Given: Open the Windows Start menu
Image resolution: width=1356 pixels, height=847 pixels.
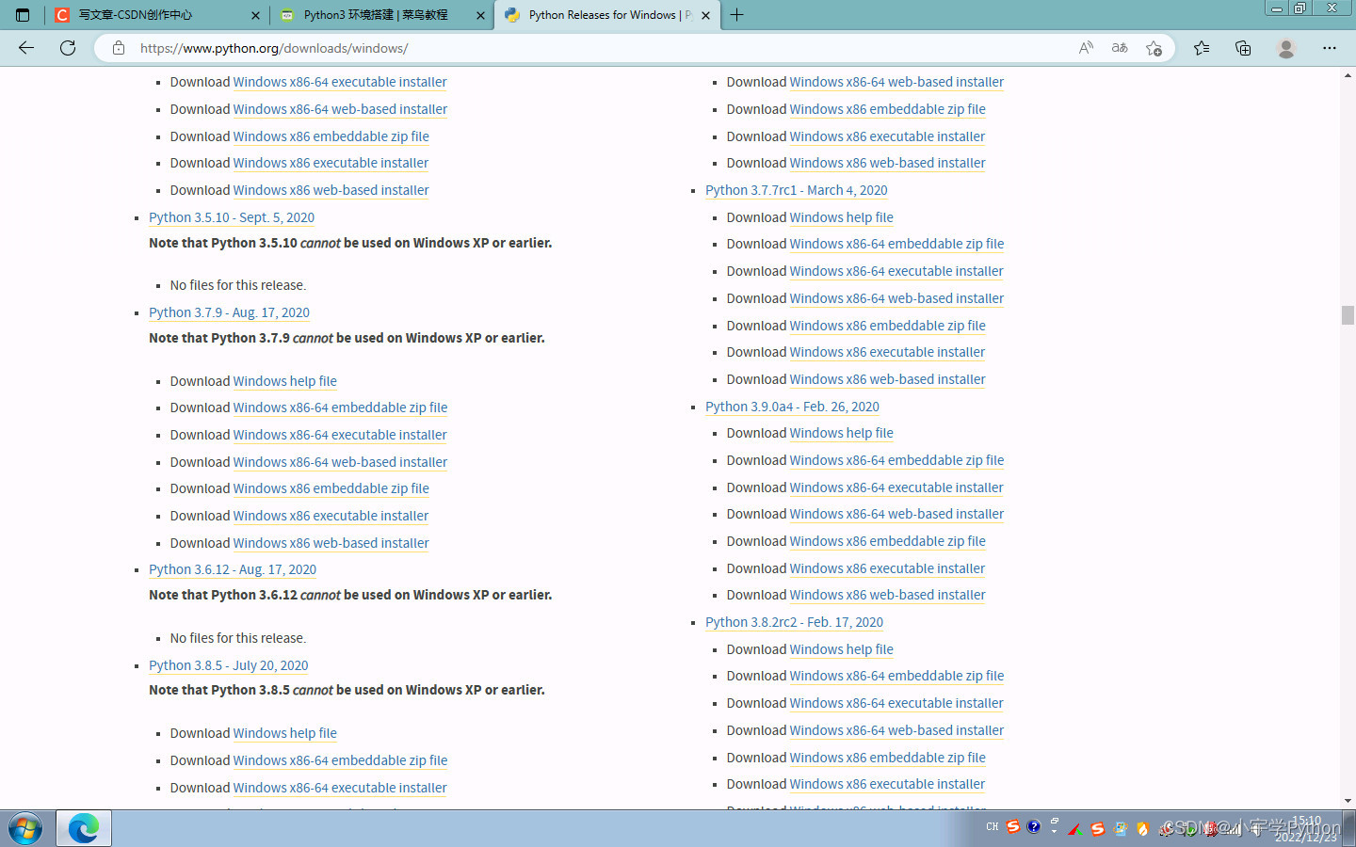Looking at the screenshot, I should 25,829.
